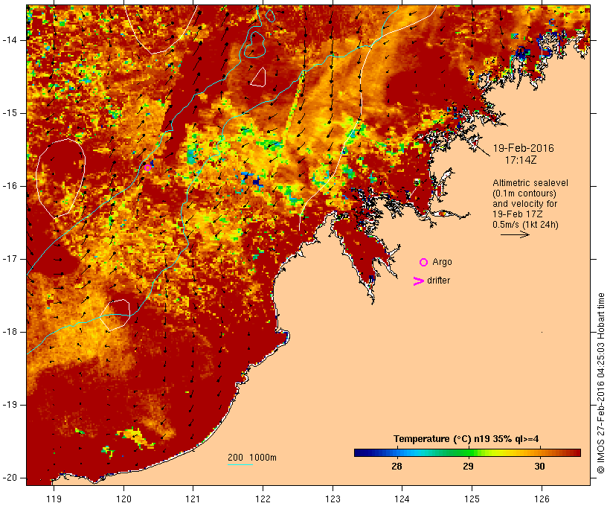Click the time text "17:14Z"
The height and width of the screenshot is (506, 610).
coord(521,160)
